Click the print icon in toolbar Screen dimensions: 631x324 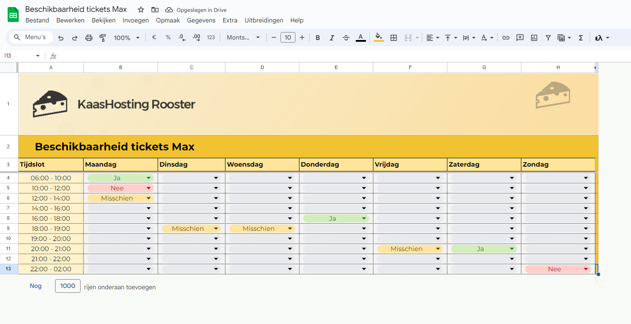coord(89,38)
